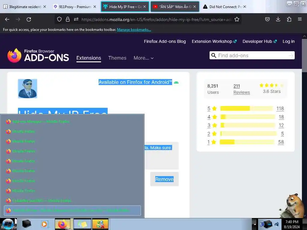Click the search magnifier icon in Find add-ons
The height and width of the screenshot is (230, 307).
214,55
